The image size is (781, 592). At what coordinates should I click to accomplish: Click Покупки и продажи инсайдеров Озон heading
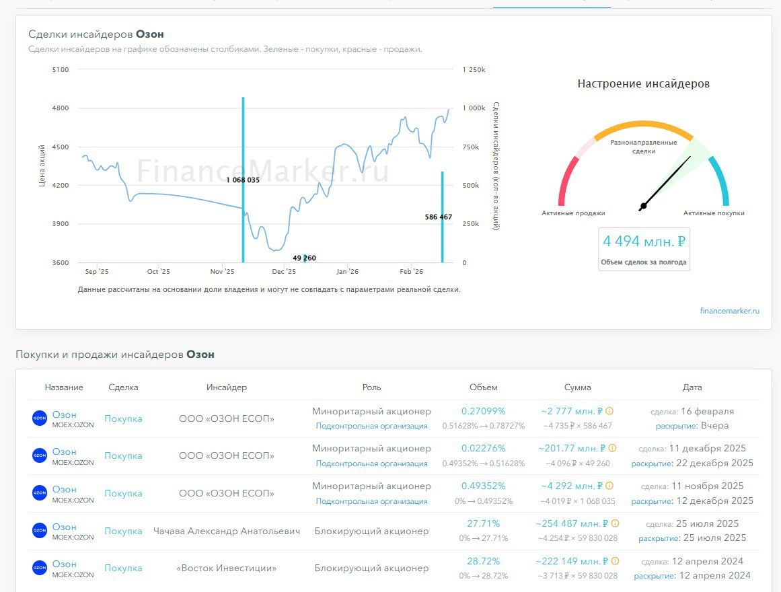115,355
